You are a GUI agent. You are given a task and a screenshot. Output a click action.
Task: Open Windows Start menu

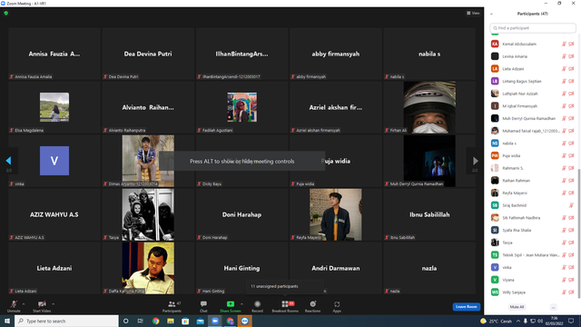point(7,321)
